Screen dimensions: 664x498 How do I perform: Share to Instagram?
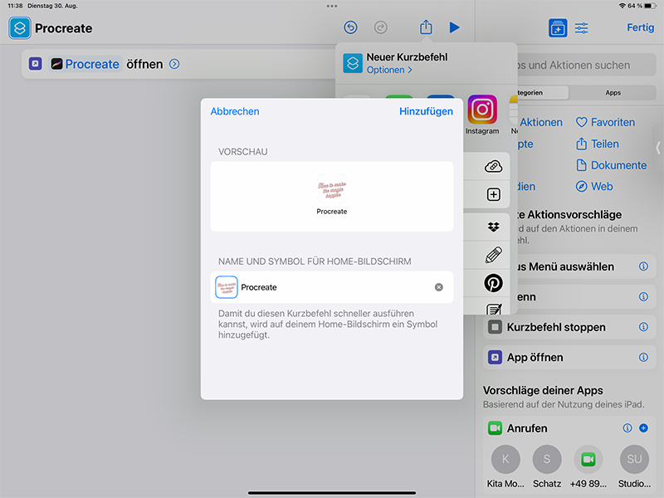[482, 115]
